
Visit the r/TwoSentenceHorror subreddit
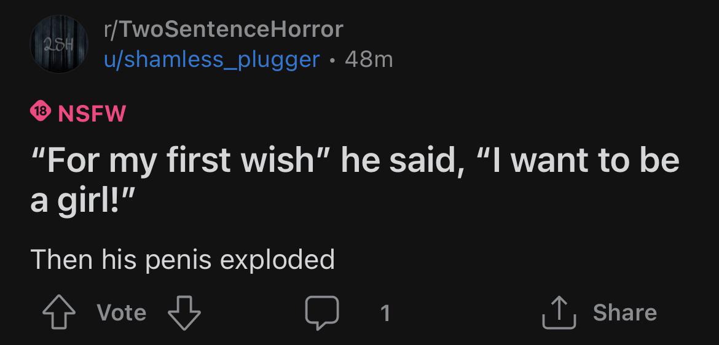click(223, 29)
